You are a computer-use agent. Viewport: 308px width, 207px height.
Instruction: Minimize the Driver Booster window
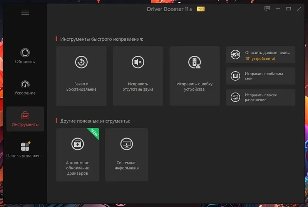click(278, 8)
